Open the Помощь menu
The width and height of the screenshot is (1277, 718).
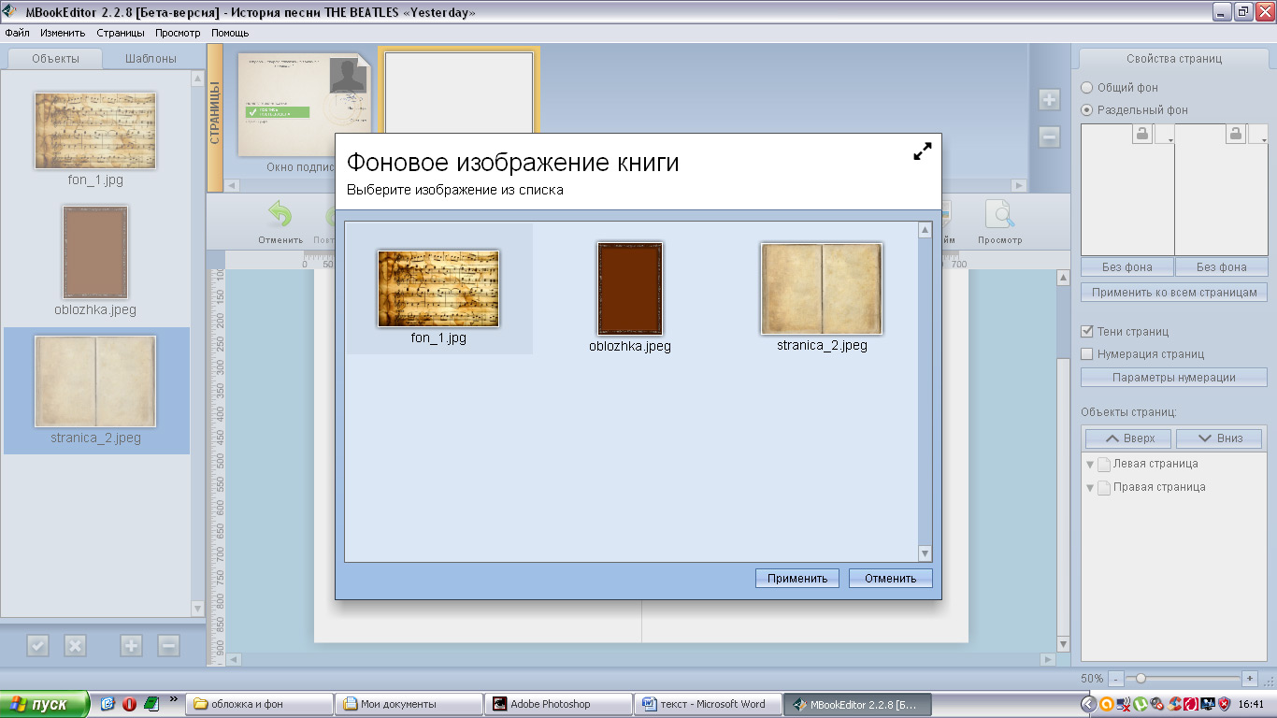pyautogui.click(x=230, y=33)
